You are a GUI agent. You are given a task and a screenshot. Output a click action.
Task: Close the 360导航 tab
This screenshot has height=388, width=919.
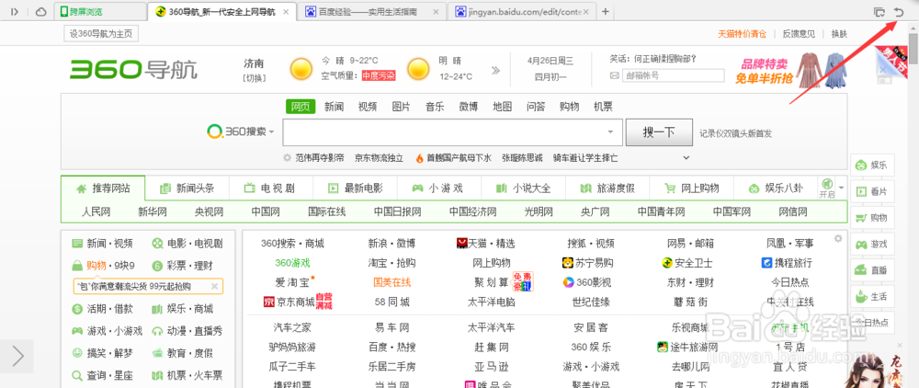(x=286, y=12)
